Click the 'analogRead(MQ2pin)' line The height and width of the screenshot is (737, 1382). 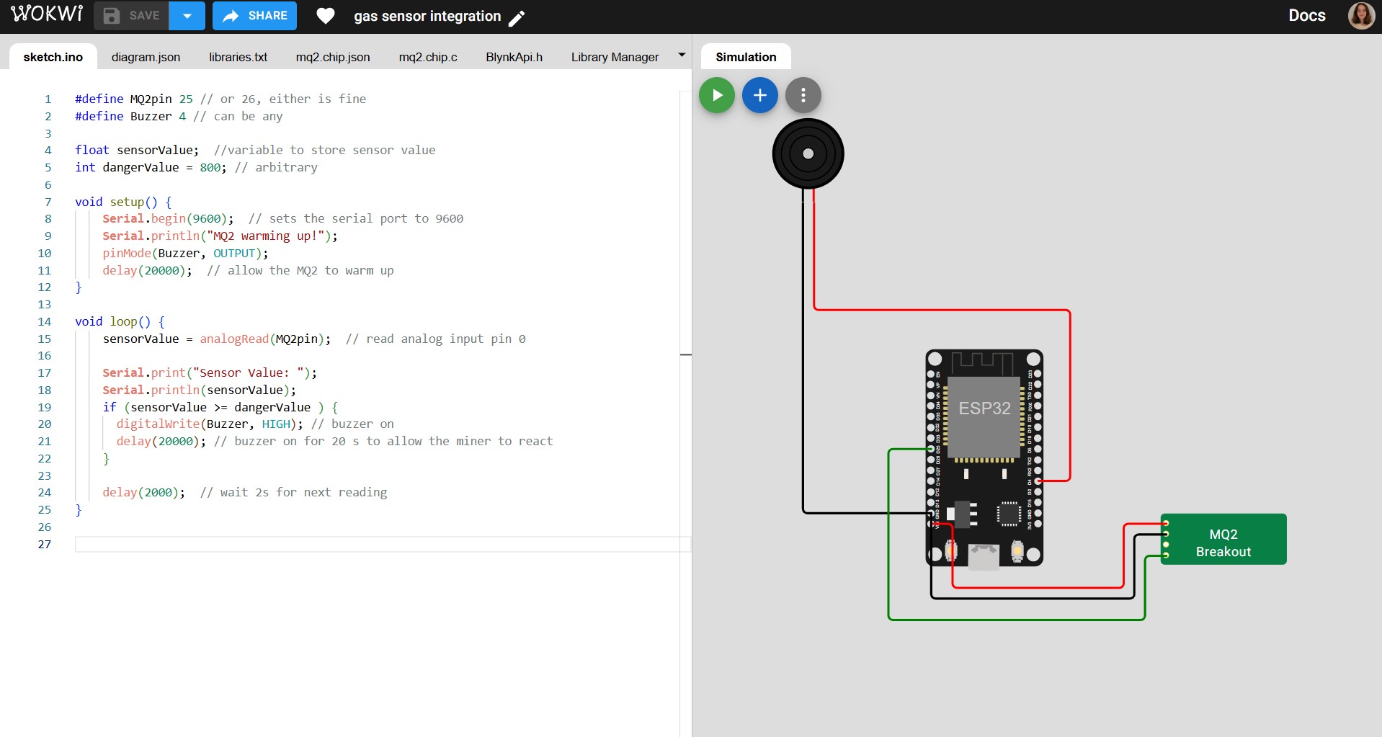314,339
